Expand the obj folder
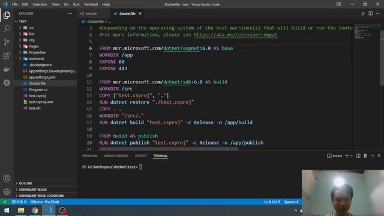This screenshot has width=384, height=216. (x=20, y=40)
